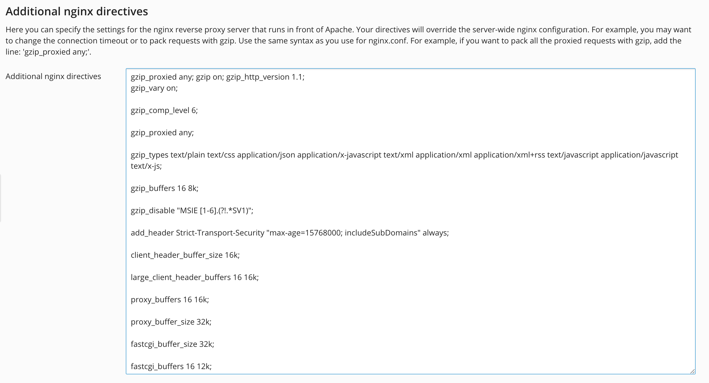Click the add_header Strict-Transport-Security line
This screenshot has width=709, height=383.
click(289, 233)
